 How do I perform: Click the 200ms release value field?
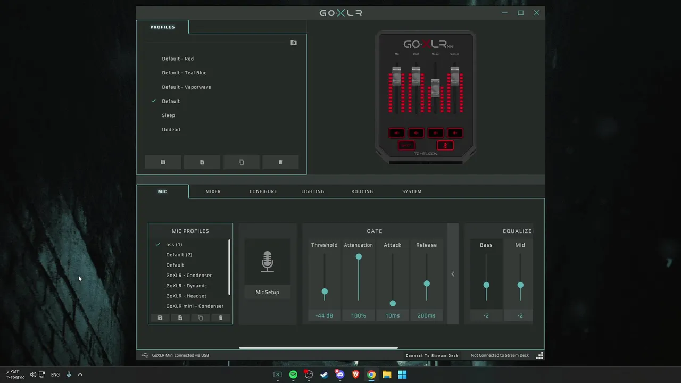coord(427,315)
